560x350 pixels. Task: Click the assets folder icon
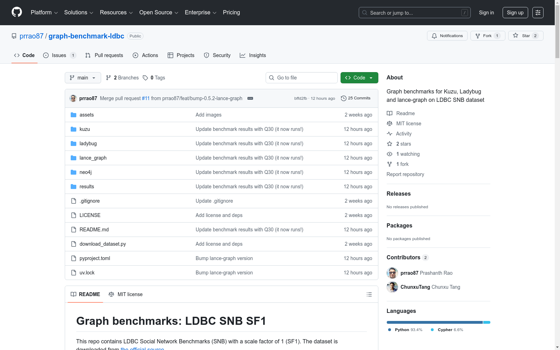[73, 115]
